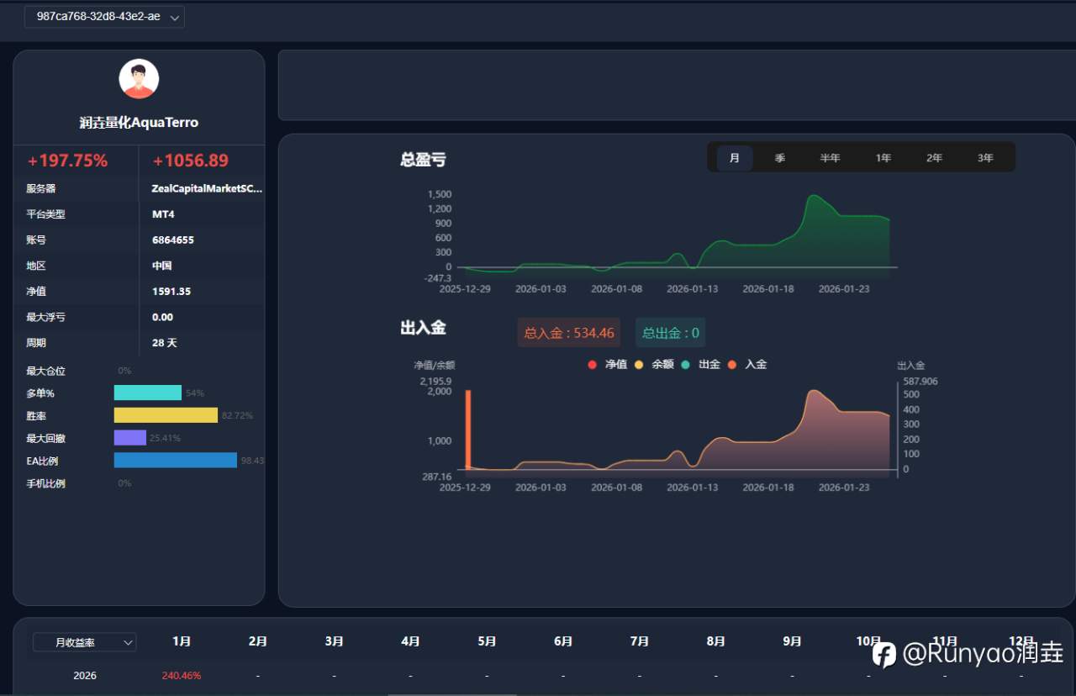Click the 胜率 82.72% progress bar
Screen dimensions: 1076x696
pos(165,414)
